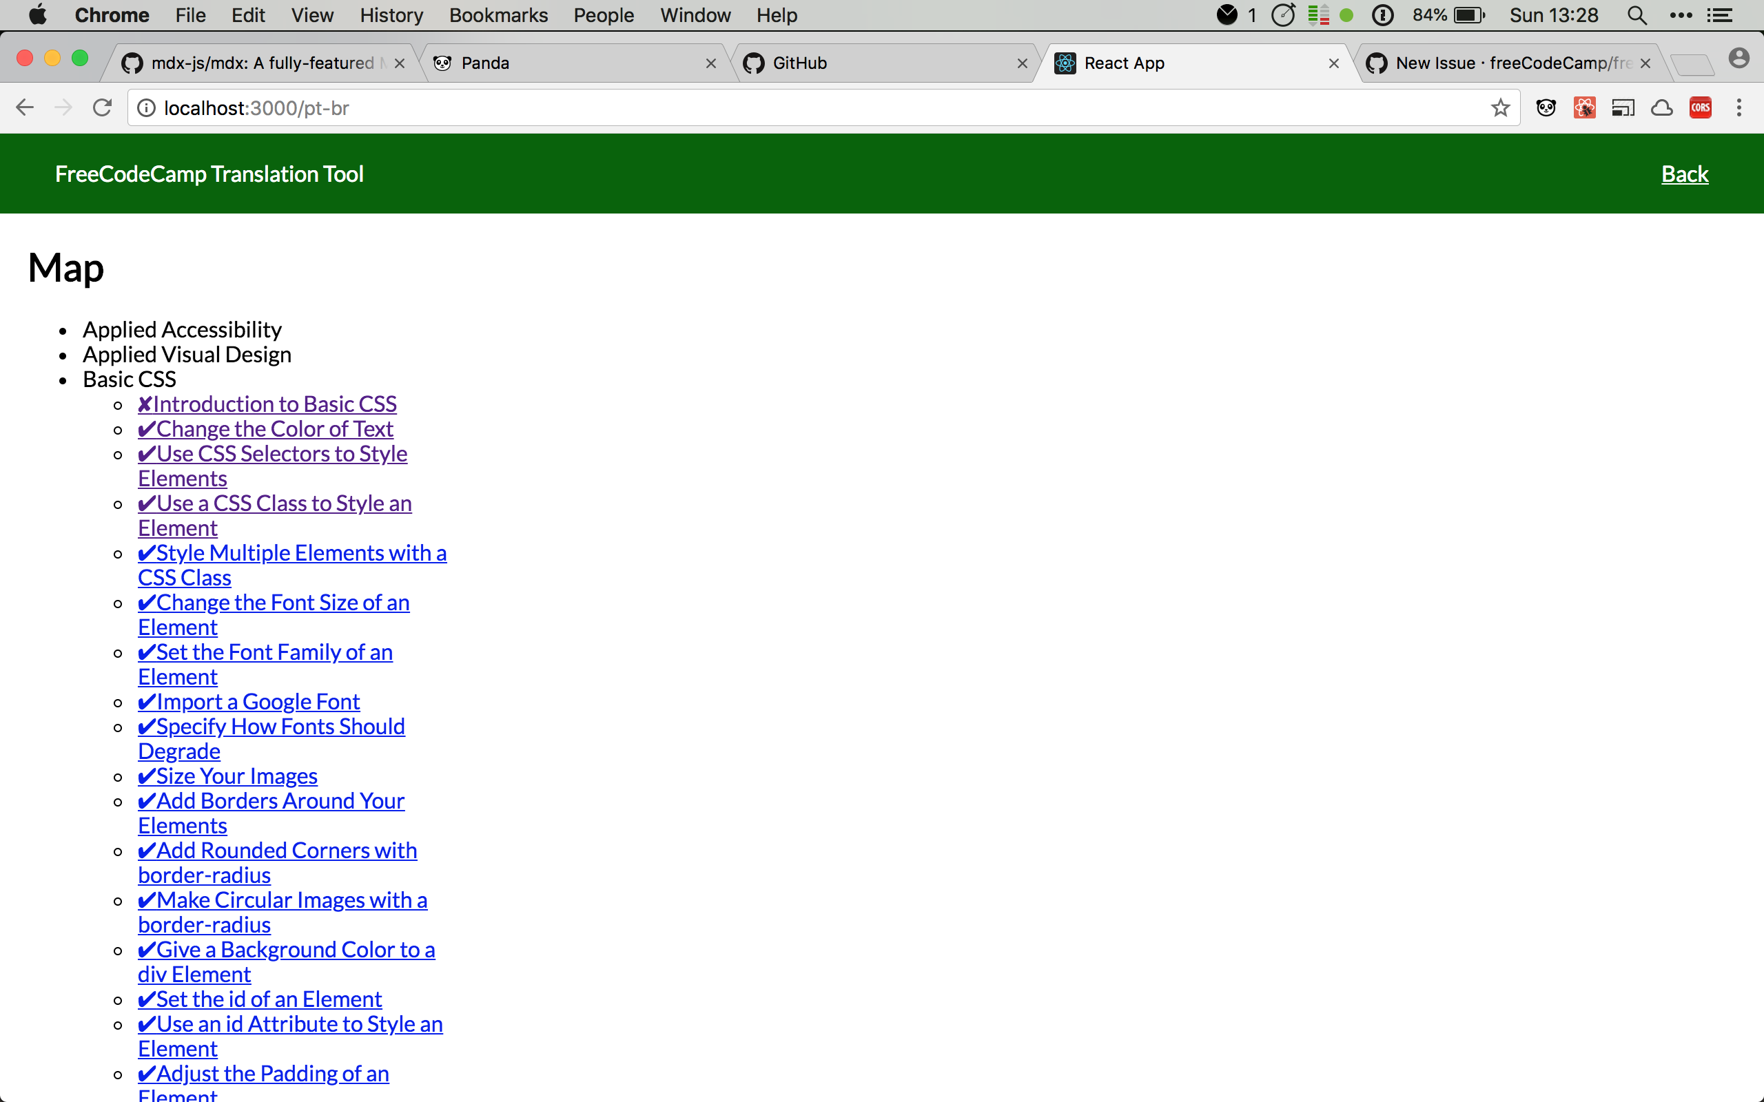Click the Cast extension icon

(1623, 108)
